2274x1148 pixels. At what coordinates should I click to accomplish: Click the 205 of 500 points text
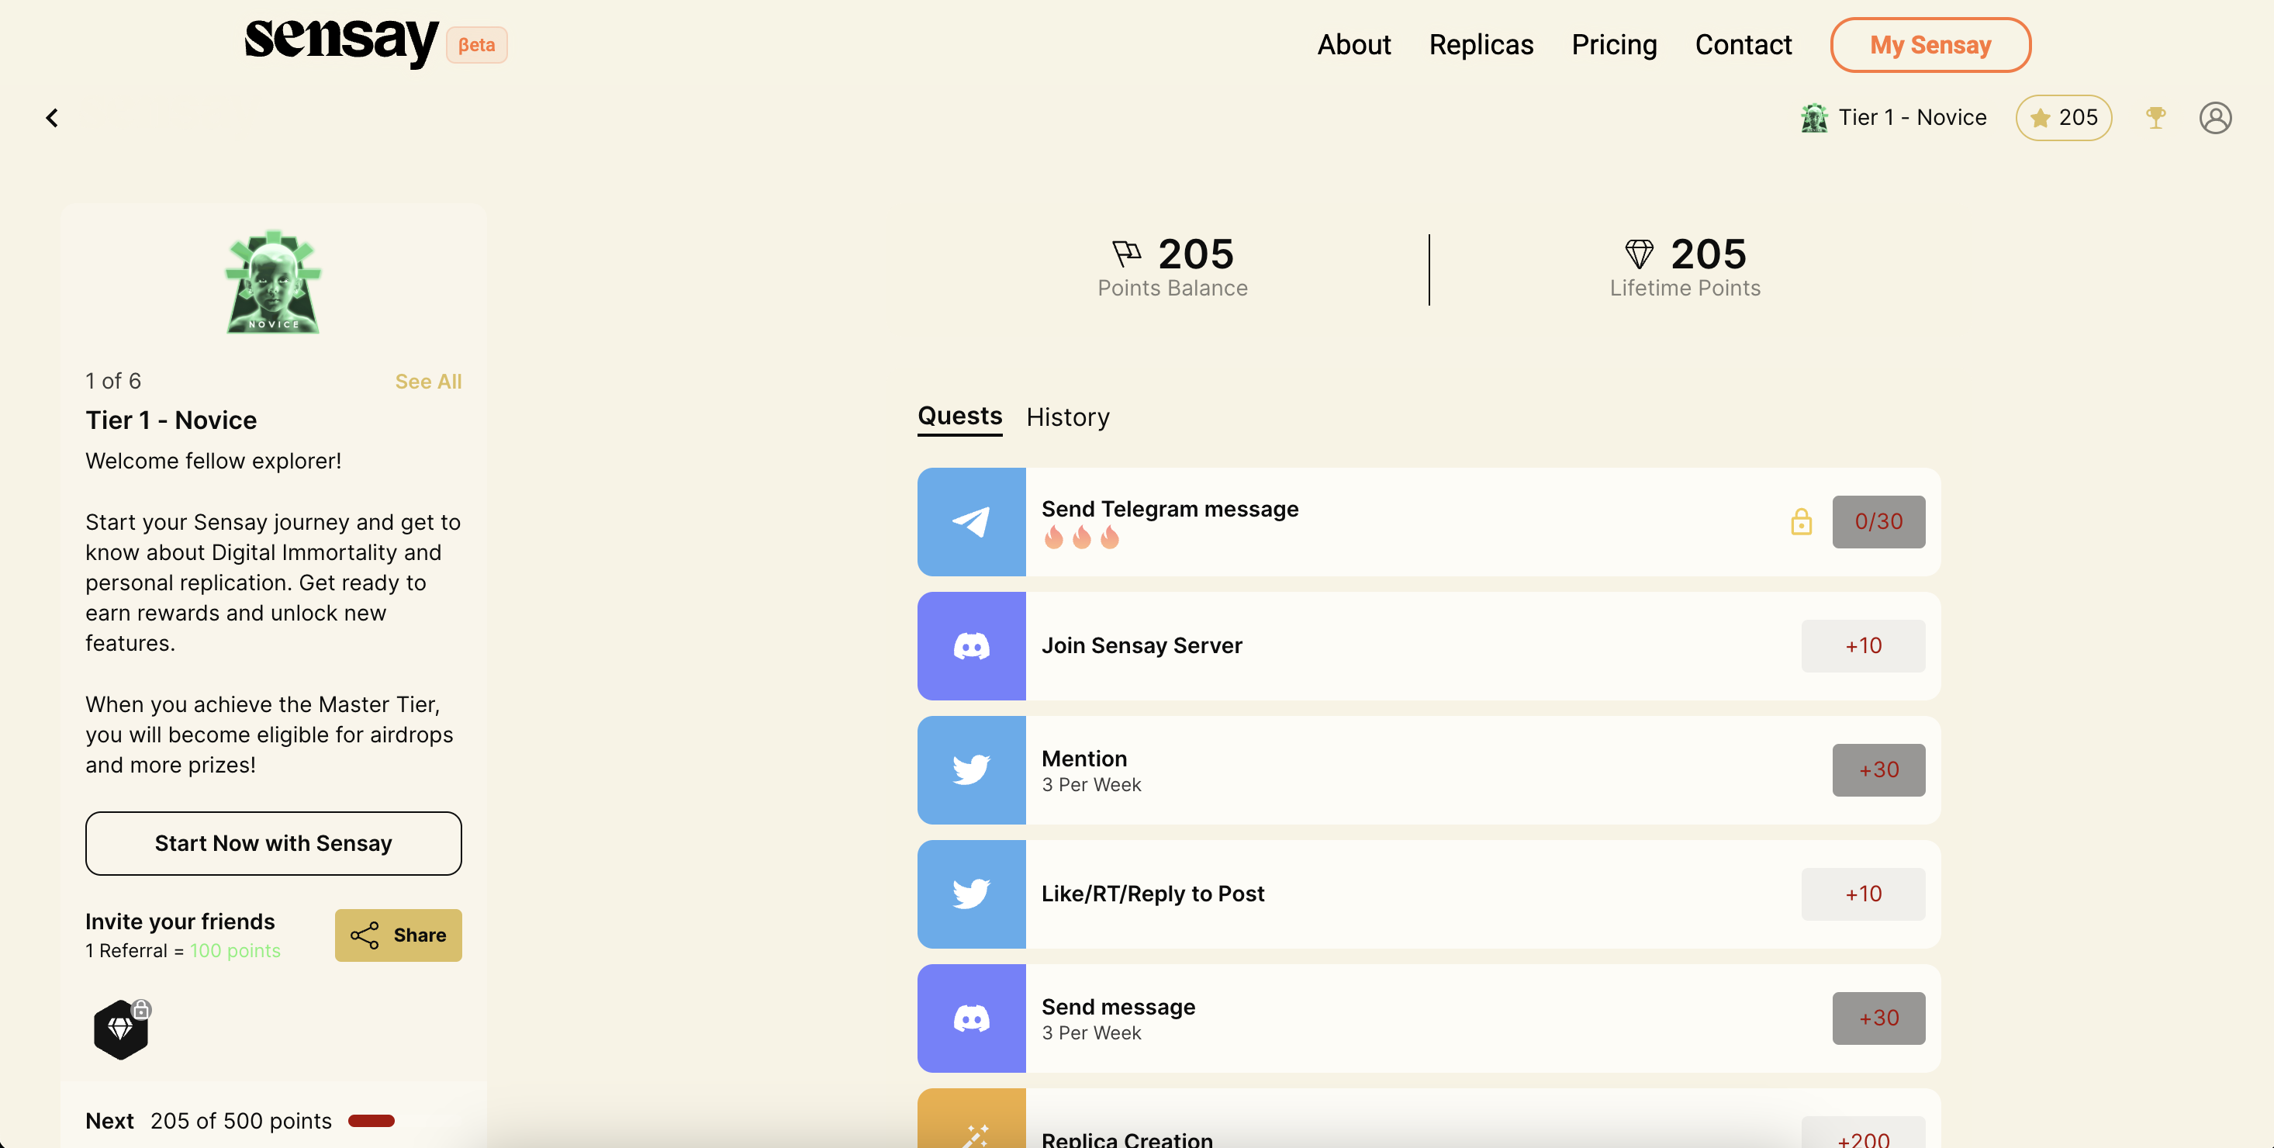[x=241, y=1121]
